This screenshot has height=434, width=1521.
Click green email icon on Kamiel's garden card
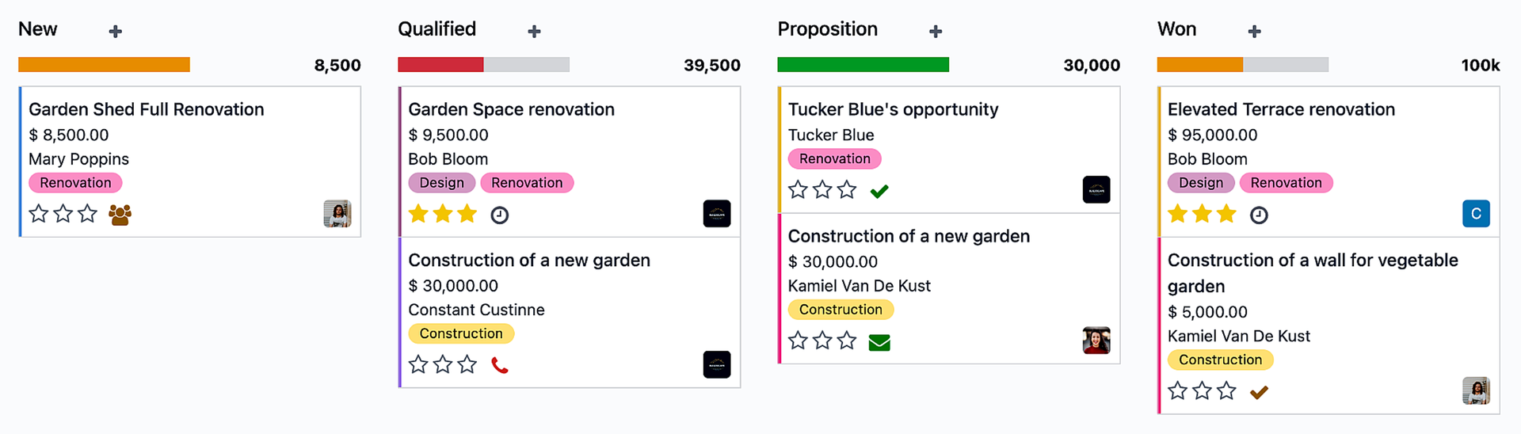879,342
